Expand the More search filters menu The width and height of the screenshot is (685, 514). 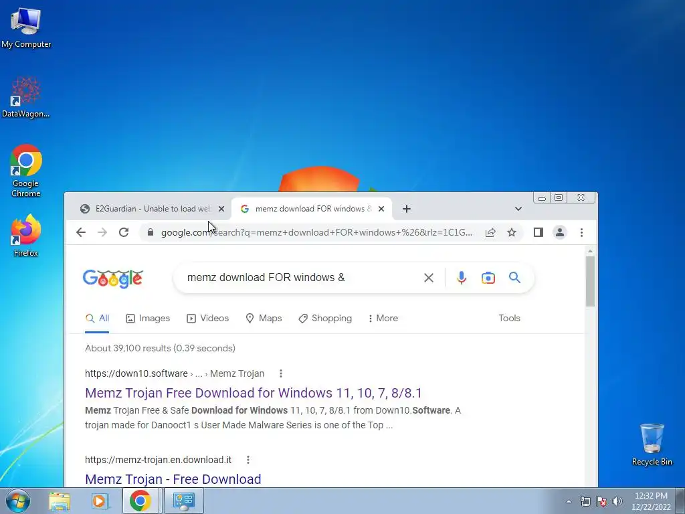click(383, 318)
